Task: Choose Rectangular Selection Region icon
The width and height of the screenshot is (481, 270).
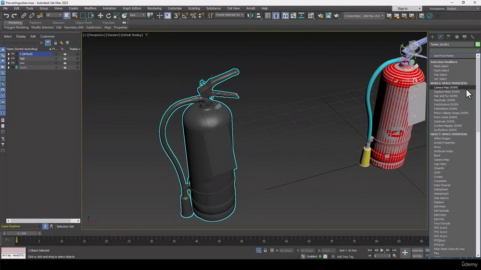Action: tap(83, 16)
